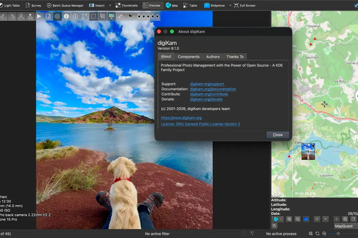Click the person face-tag icon in preview toolbar
358x238 pixels.
pos(21,16)
